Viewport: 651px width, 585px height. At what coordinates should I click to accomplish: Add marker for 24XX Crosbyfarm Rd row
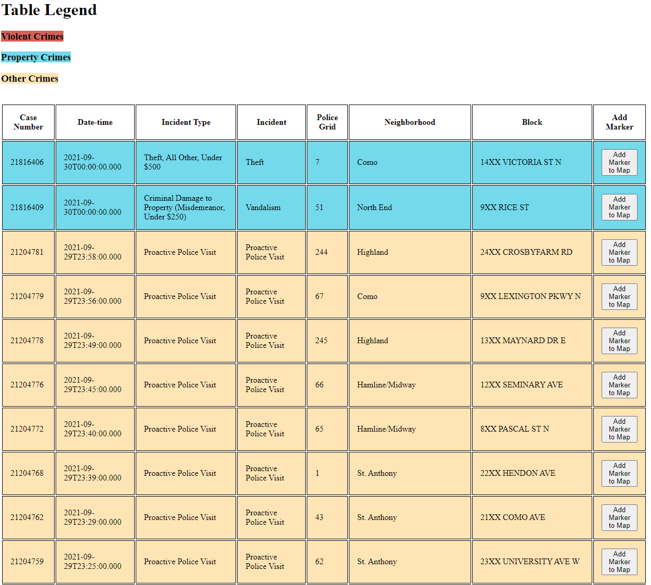click(619, 252)
